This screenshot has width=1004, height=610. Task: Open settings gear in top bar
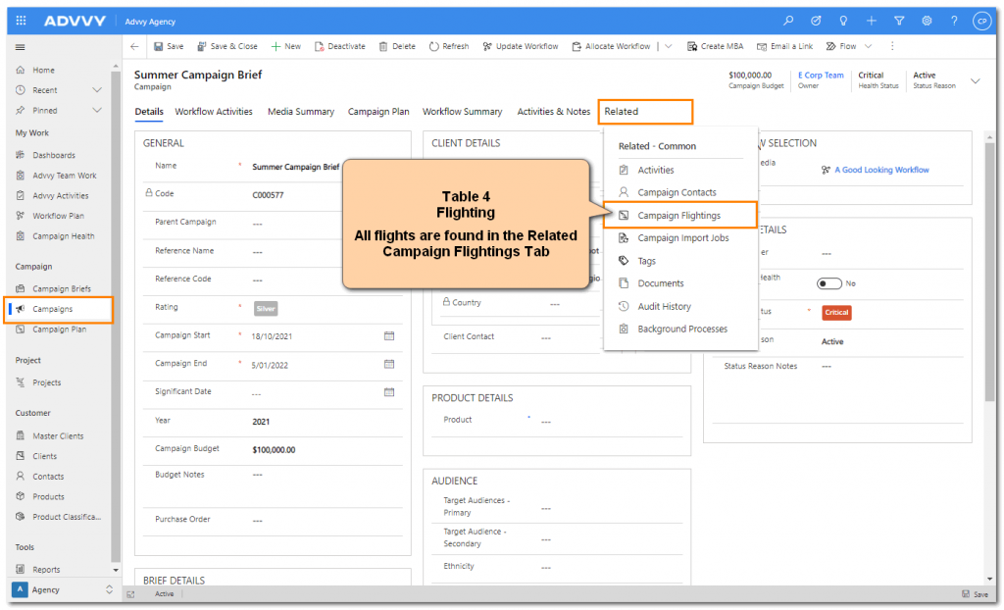coord(926,21)
